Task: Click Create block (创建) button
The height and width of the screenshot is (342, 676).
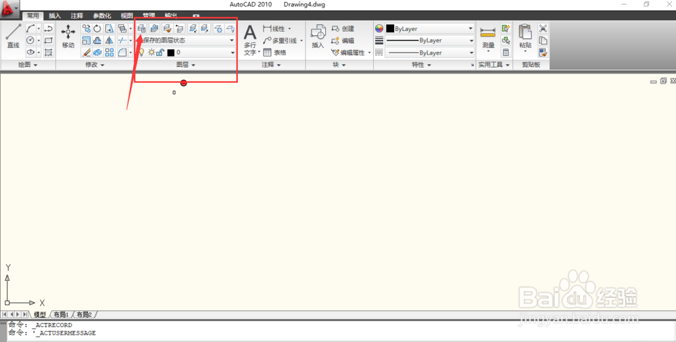Action: coord(343,28)
